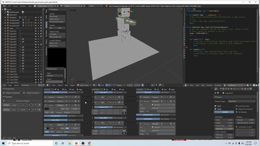Open the Templates menu in text editor
The height and width of the screenshot is (146, 260).
tap(218, 85)
